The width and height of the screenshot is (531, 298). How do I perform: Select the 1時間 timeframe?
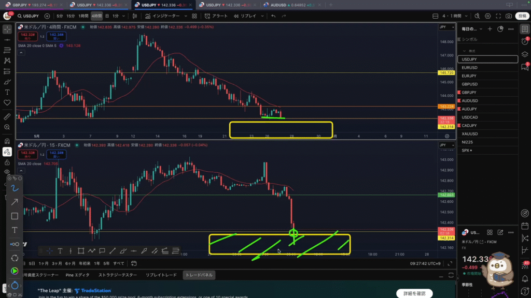(83, 16)
